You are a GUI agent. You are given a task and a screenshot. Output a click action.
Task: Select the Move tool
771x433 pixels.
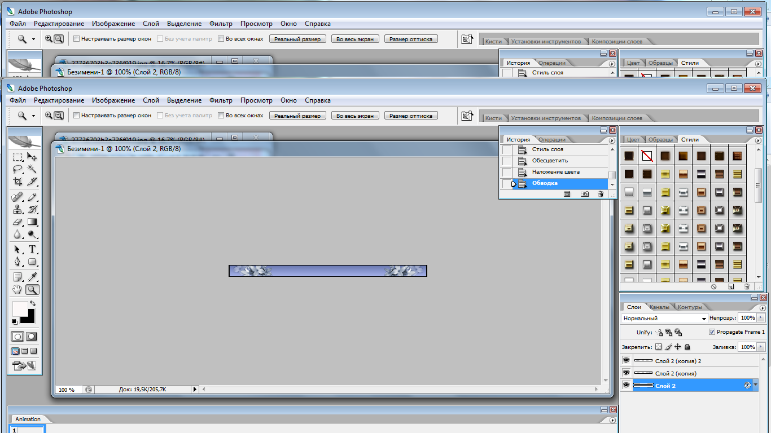tap(32, 157)
